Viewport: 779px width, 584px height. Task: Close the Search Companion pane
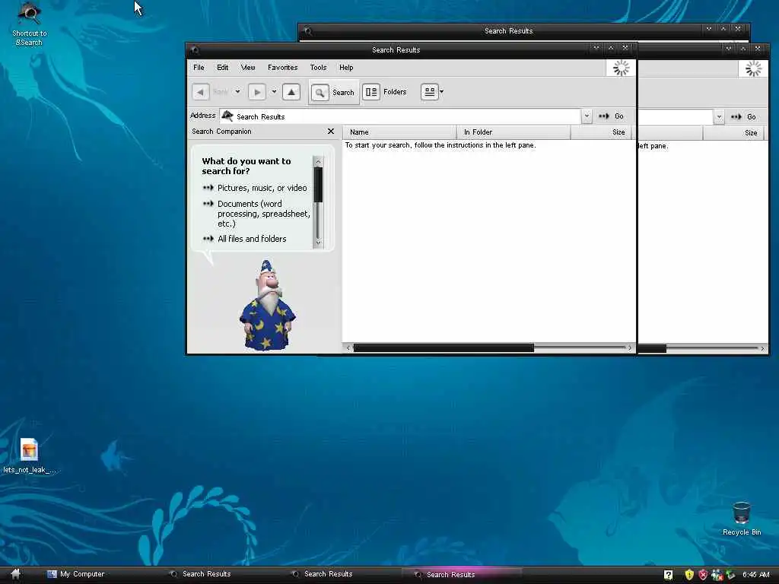coord(331,131)
